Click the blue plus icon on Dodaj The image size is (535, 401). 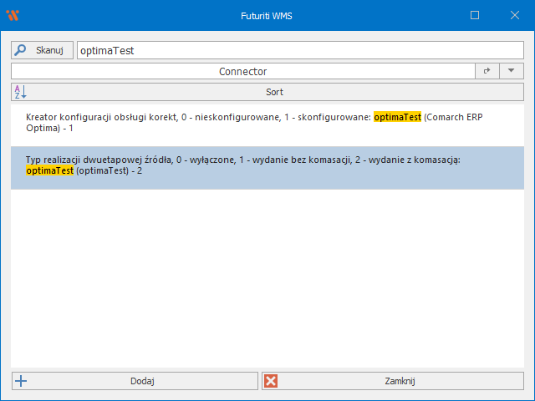22,381
